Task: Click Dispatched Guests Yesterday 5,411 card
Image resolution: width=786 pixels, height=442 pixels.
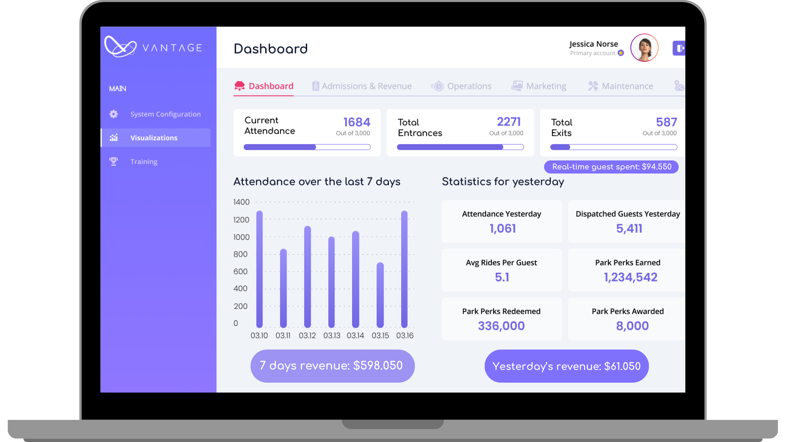Action: pyautogui.click(x=627, y=221)
